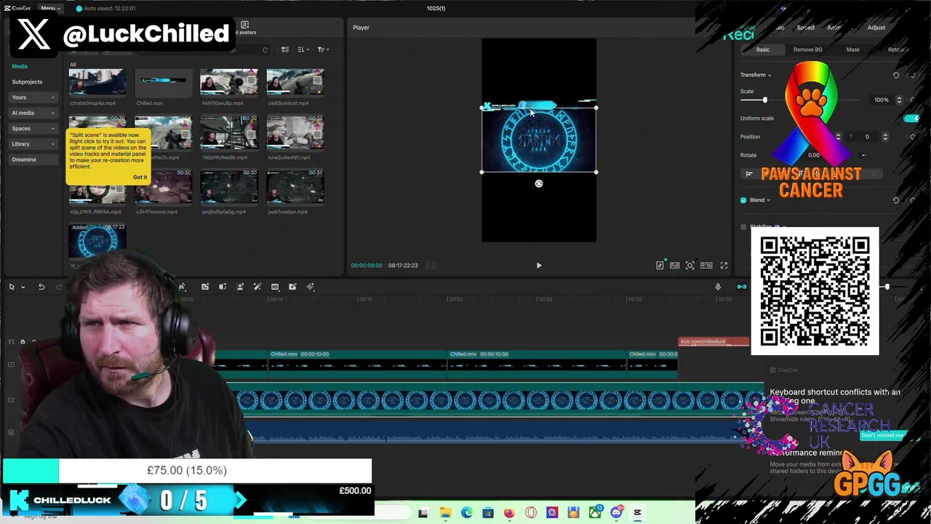Select the Chilled.mov media thumbnail
The image size is (931, 524).
click(x=163, y=82)
